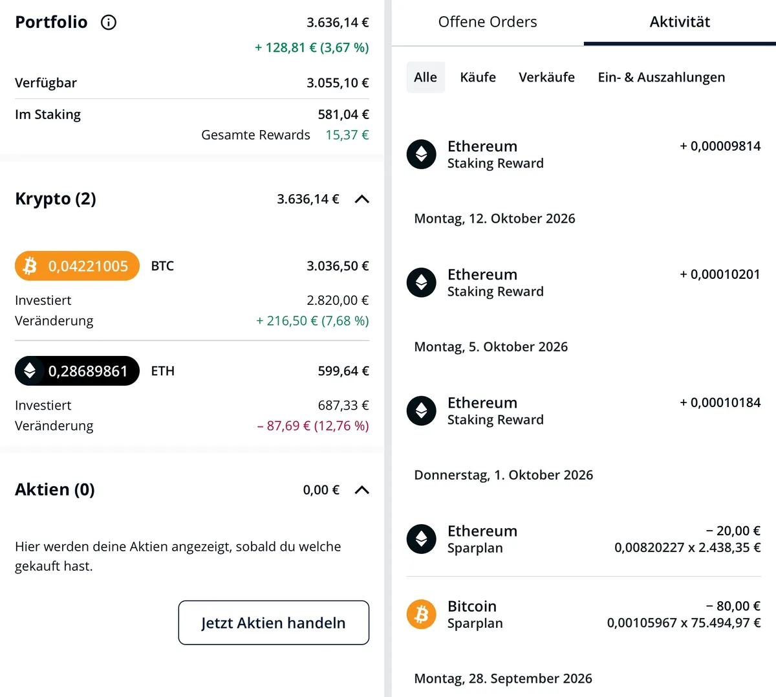Open the BTC holding badge 0,04221005

click(77, 266)
